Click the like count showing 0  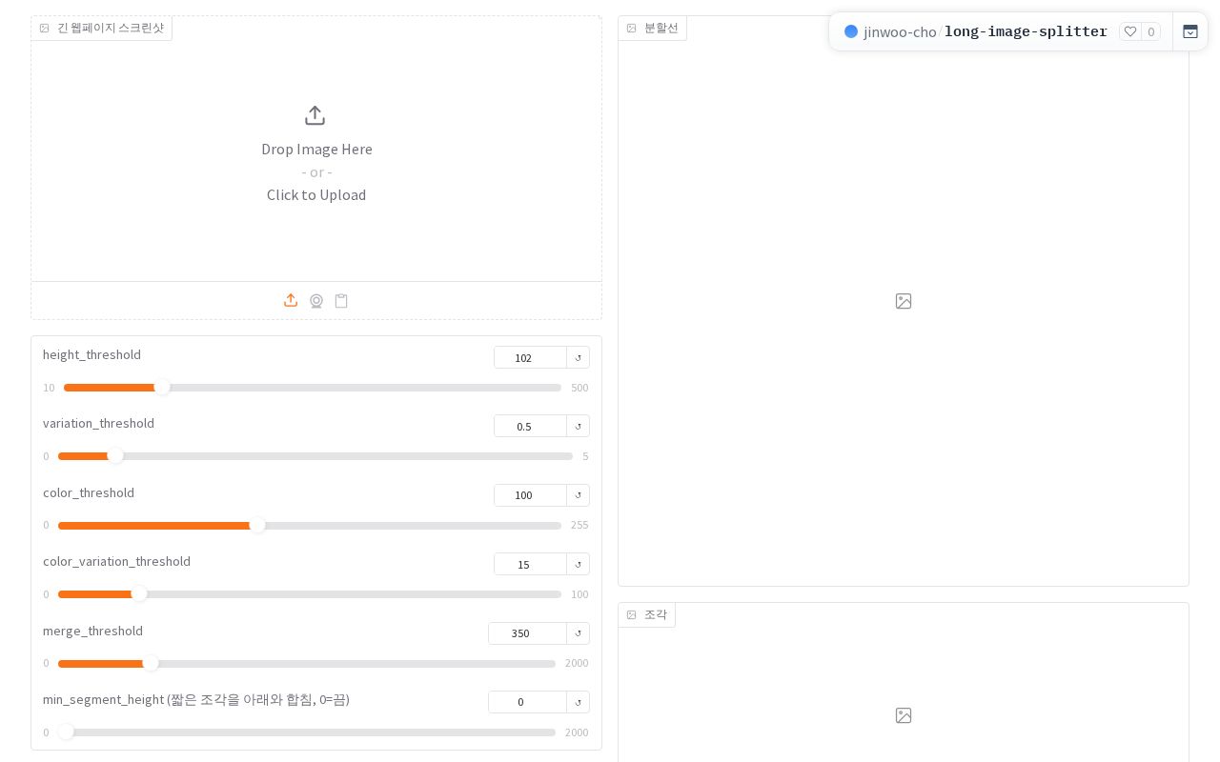coord(1150,31)
